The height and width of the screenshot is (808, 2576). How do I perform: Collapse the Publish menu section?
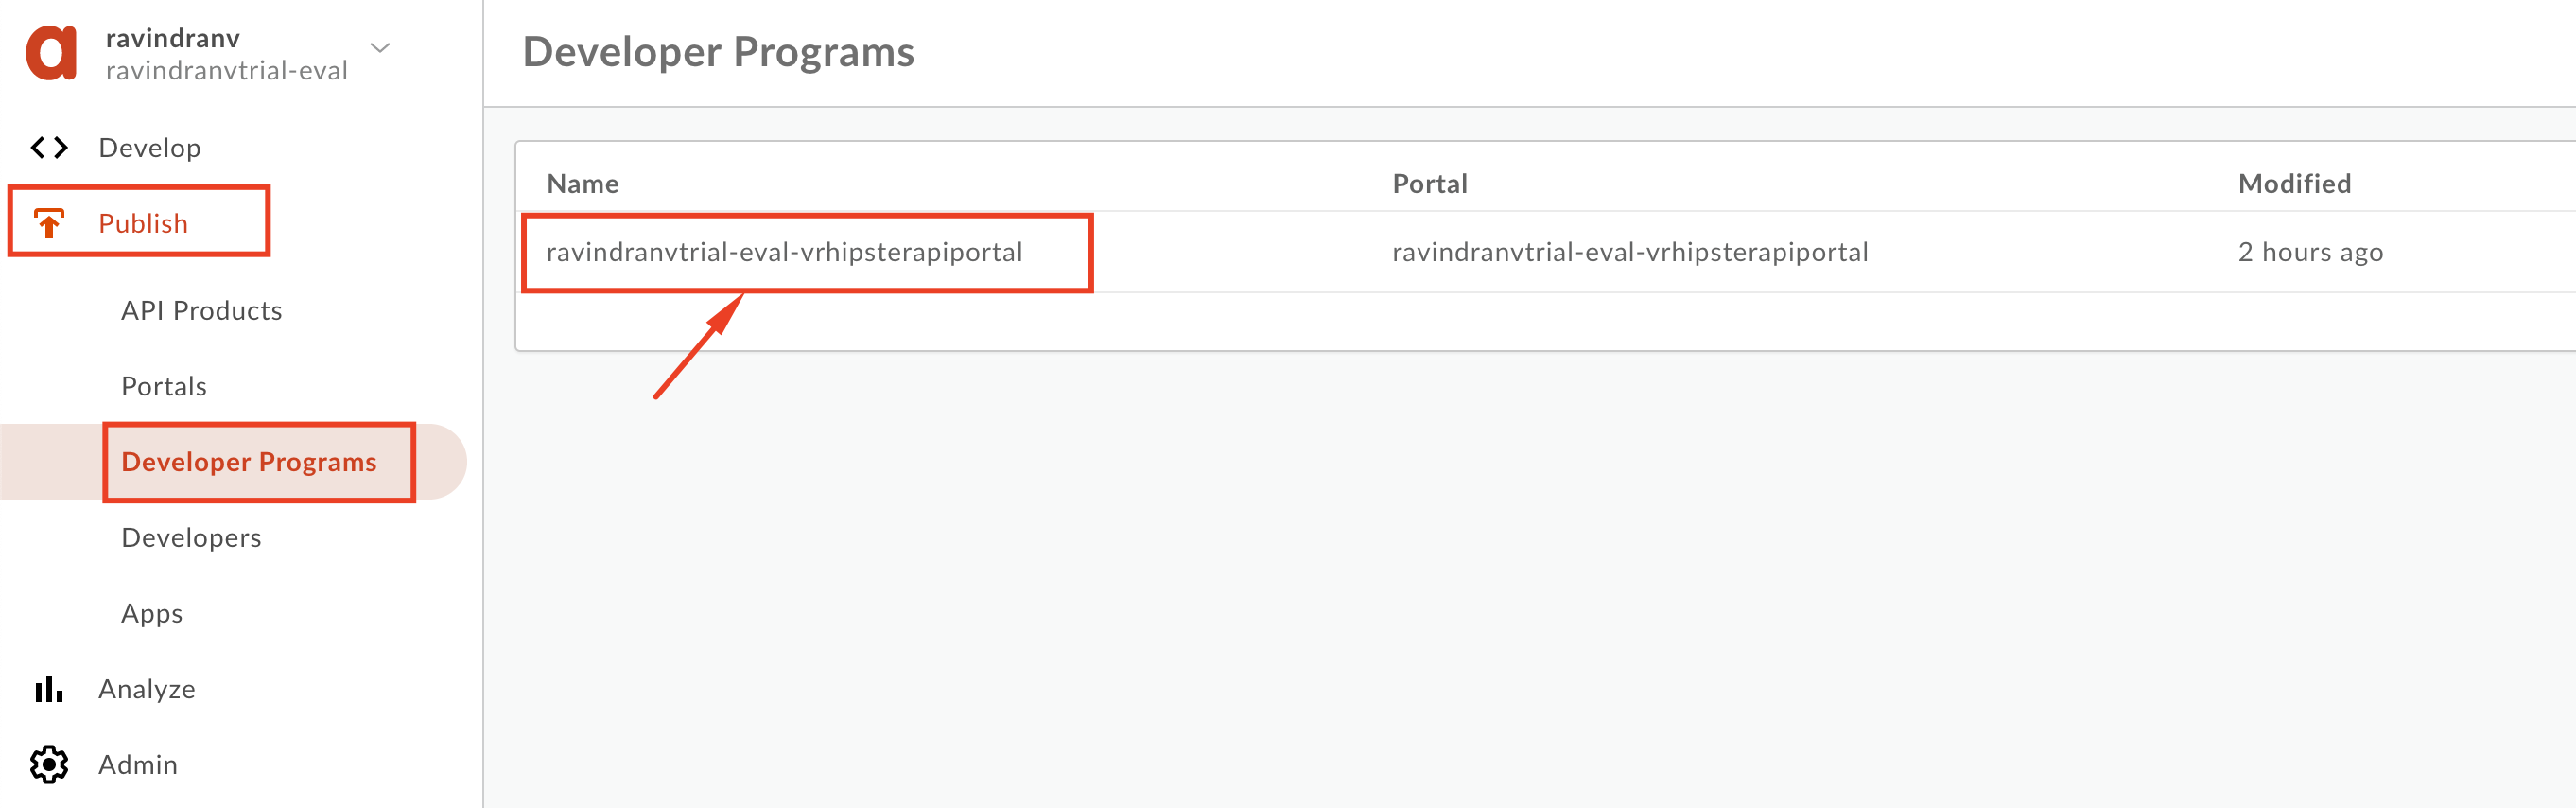pos(143,223)
